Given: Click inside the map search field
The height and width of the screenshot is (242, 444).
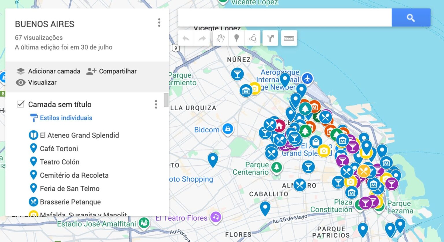Looking at the screenshot, I should coord(285,17).
